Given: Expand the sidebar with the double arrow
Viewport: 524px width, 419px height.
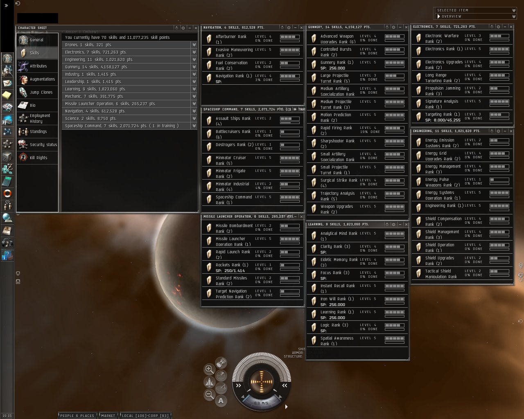Looking at the screenshot, I should (6, 5).
